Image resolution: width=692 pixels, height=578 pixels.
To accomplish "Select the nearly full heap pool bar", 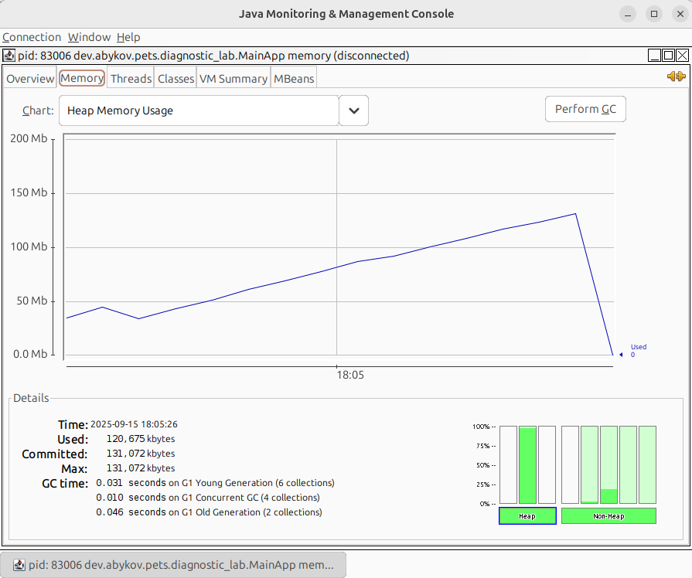I will pos(528,464).
